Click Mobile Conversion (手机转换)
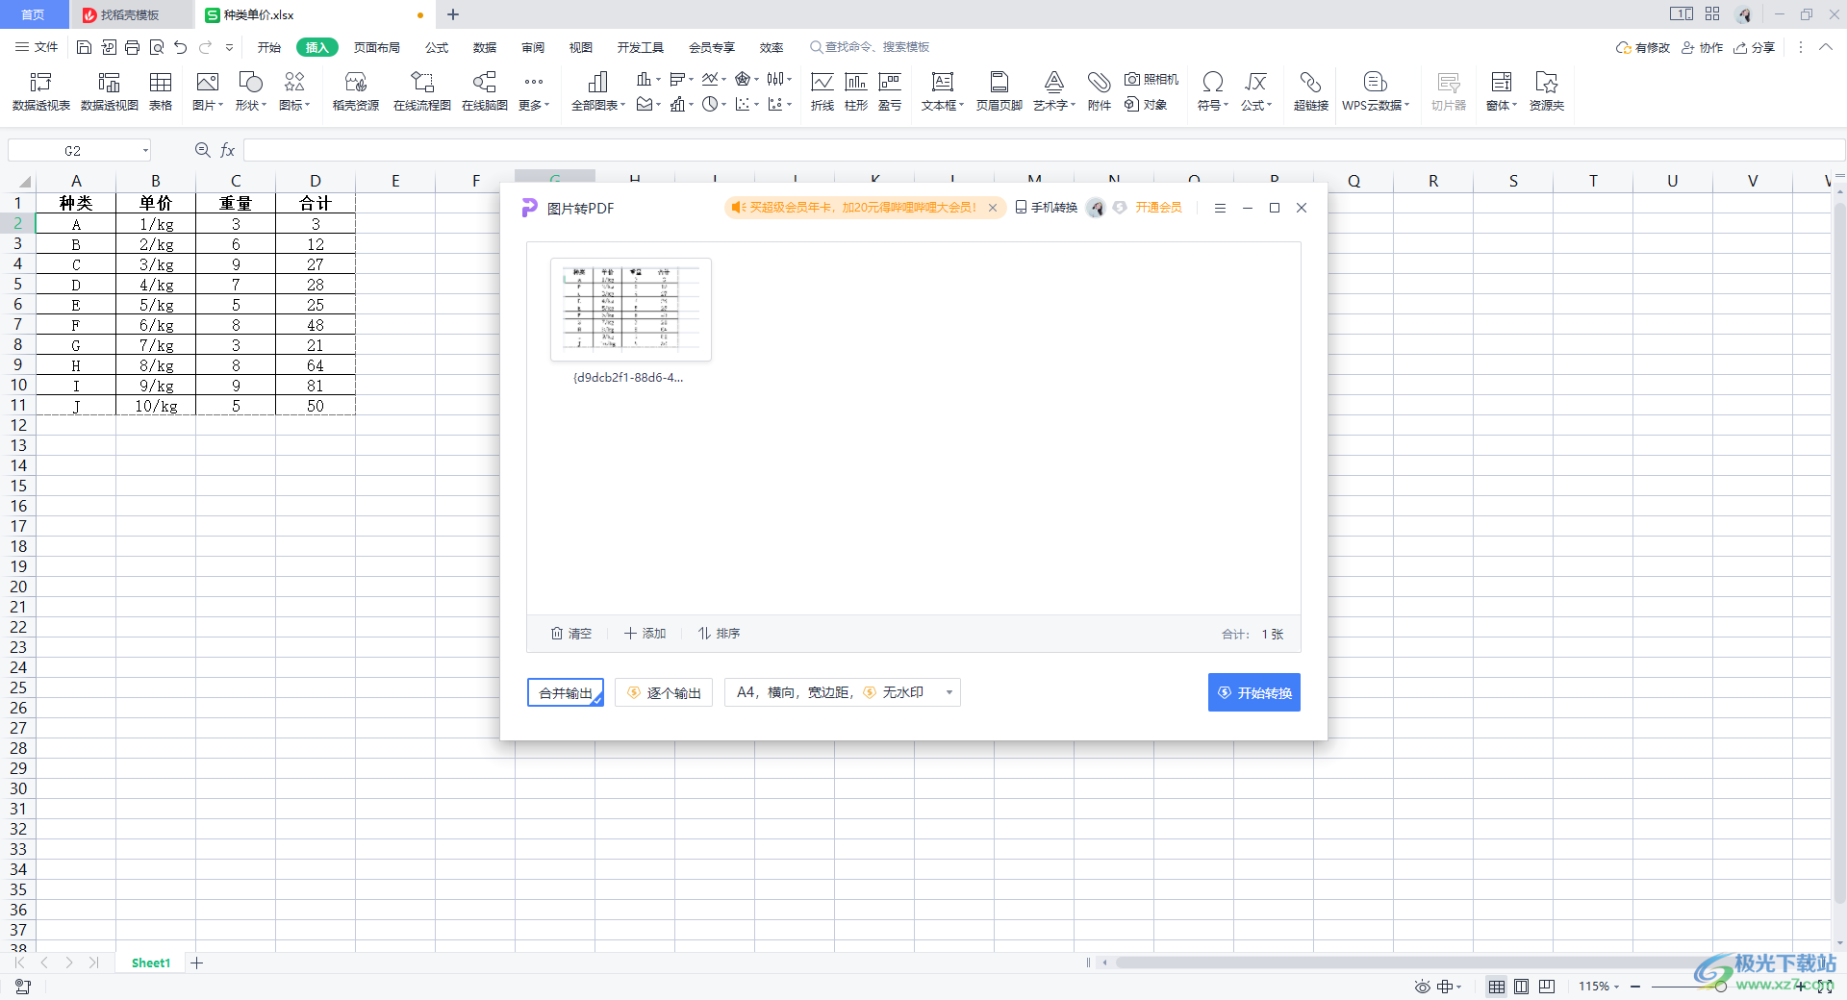 [x=1047, y=208]
